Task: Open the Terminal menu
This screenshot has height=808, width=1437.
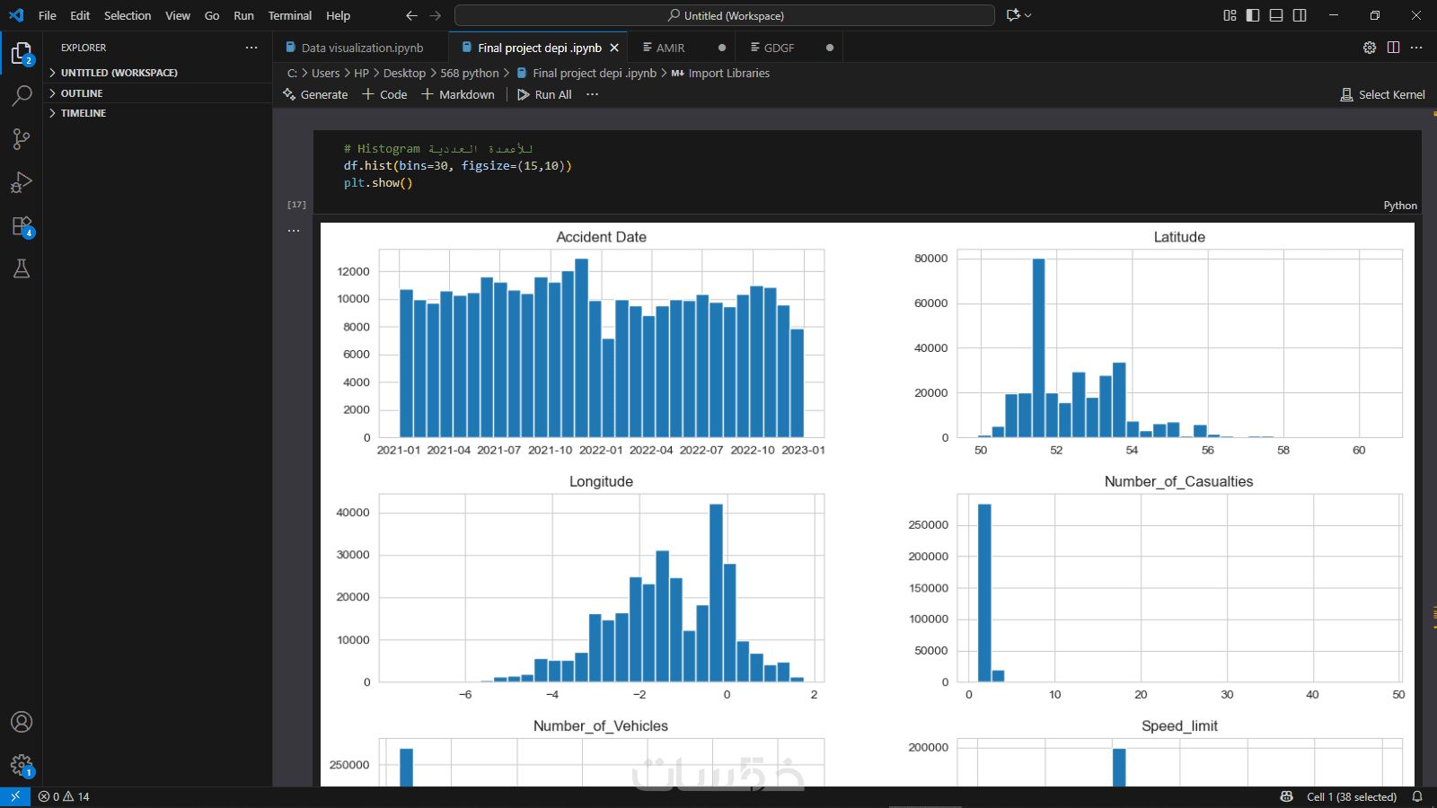Action: click(x=290, y=15)
